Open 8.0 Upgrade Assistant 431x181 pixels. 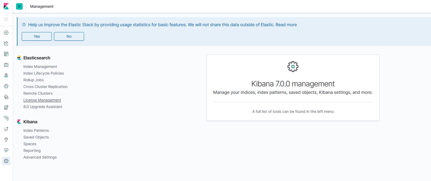click(x=43, y=107)
